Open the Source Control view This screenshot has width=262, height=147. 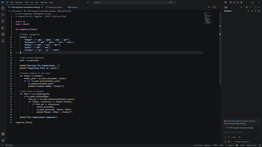[3, 21]
